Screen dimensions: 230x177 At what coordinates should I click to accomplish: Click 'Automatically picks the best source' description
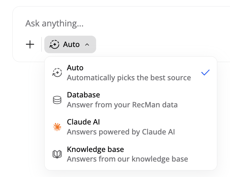[x=129, y=78]
